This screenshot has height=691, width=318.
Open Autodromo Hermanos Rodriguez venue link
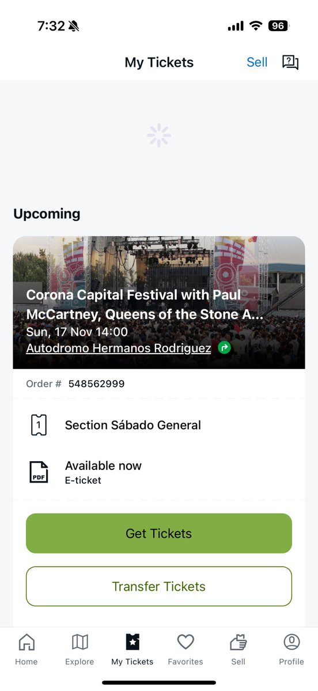119,348
